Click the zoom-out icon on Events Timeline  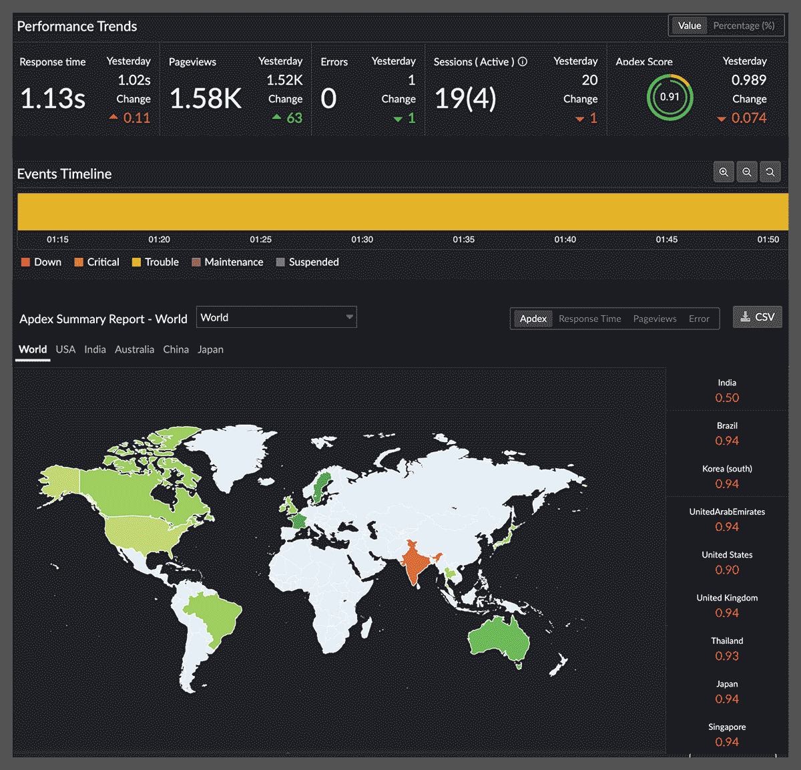pos(747,172)
